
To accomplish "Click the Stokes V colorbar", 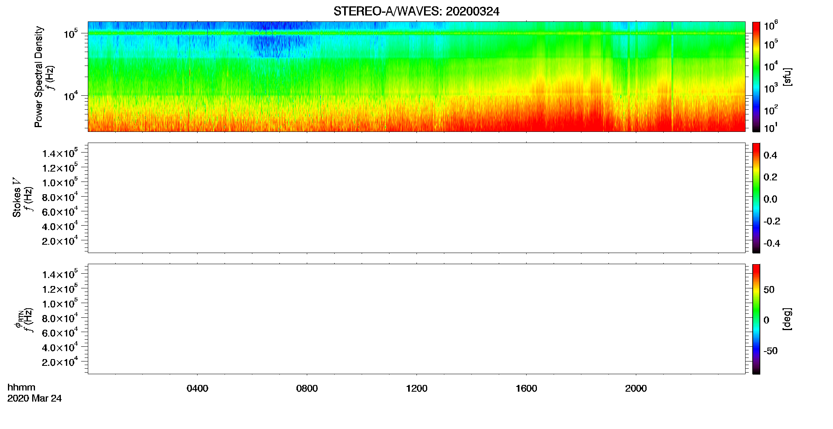I will tap(756, 198).
